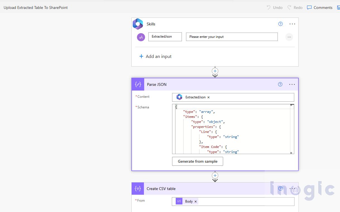Open help for Parse JSON action
340x212 pixels.
tap(280, 84)
